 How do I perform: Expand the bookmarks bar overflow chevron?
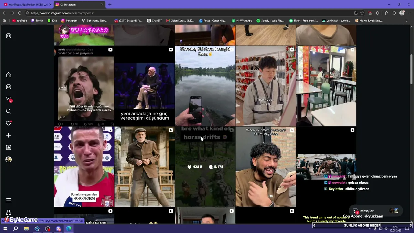(x=407, y=21)
